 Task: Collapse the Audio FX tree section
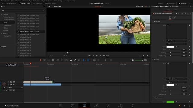point(2,33)
